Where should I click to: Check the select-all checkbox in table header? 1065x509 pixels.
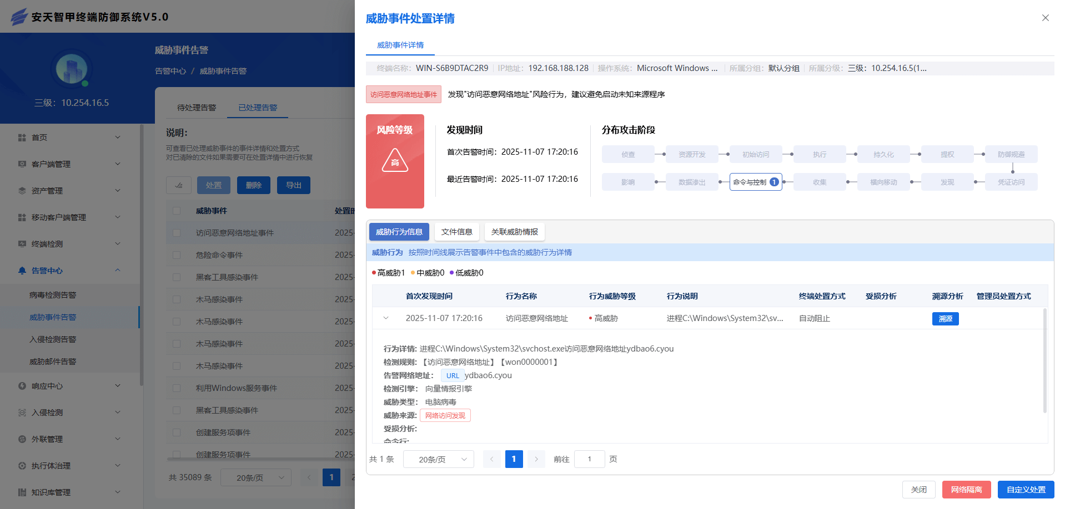point(177,211)
